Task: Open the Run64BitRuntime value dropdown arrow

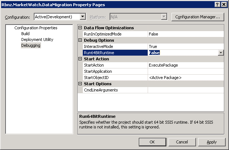Action: click(221, 53)
